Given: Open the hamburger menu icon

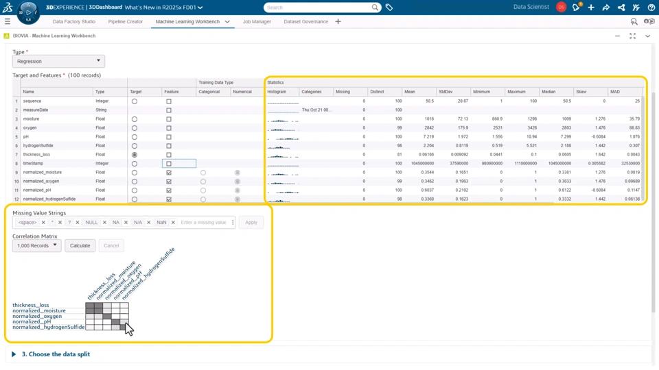Looking at the screenshot, I should point(7,21).
